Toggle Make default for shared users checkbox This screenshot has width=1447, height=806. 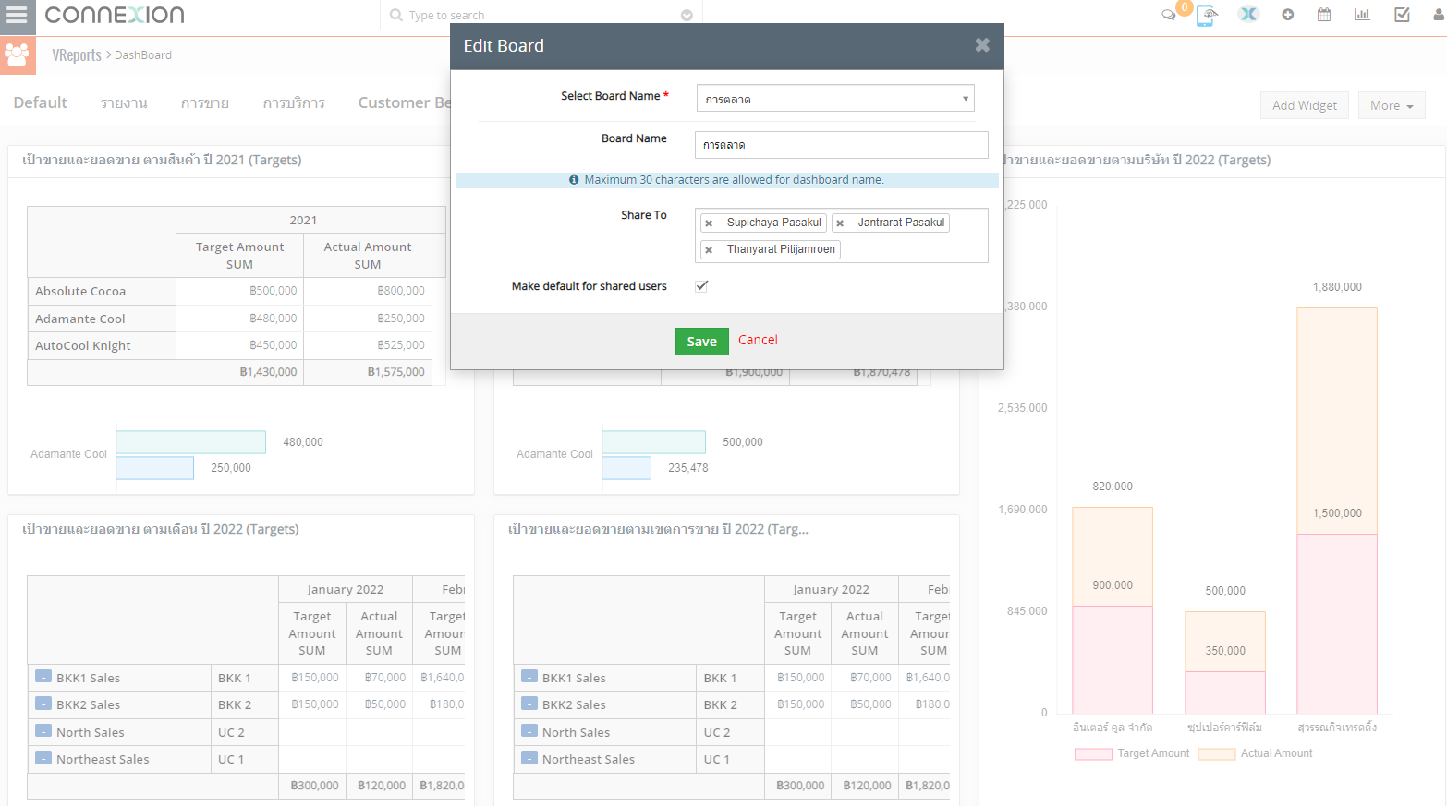(701, 286)
